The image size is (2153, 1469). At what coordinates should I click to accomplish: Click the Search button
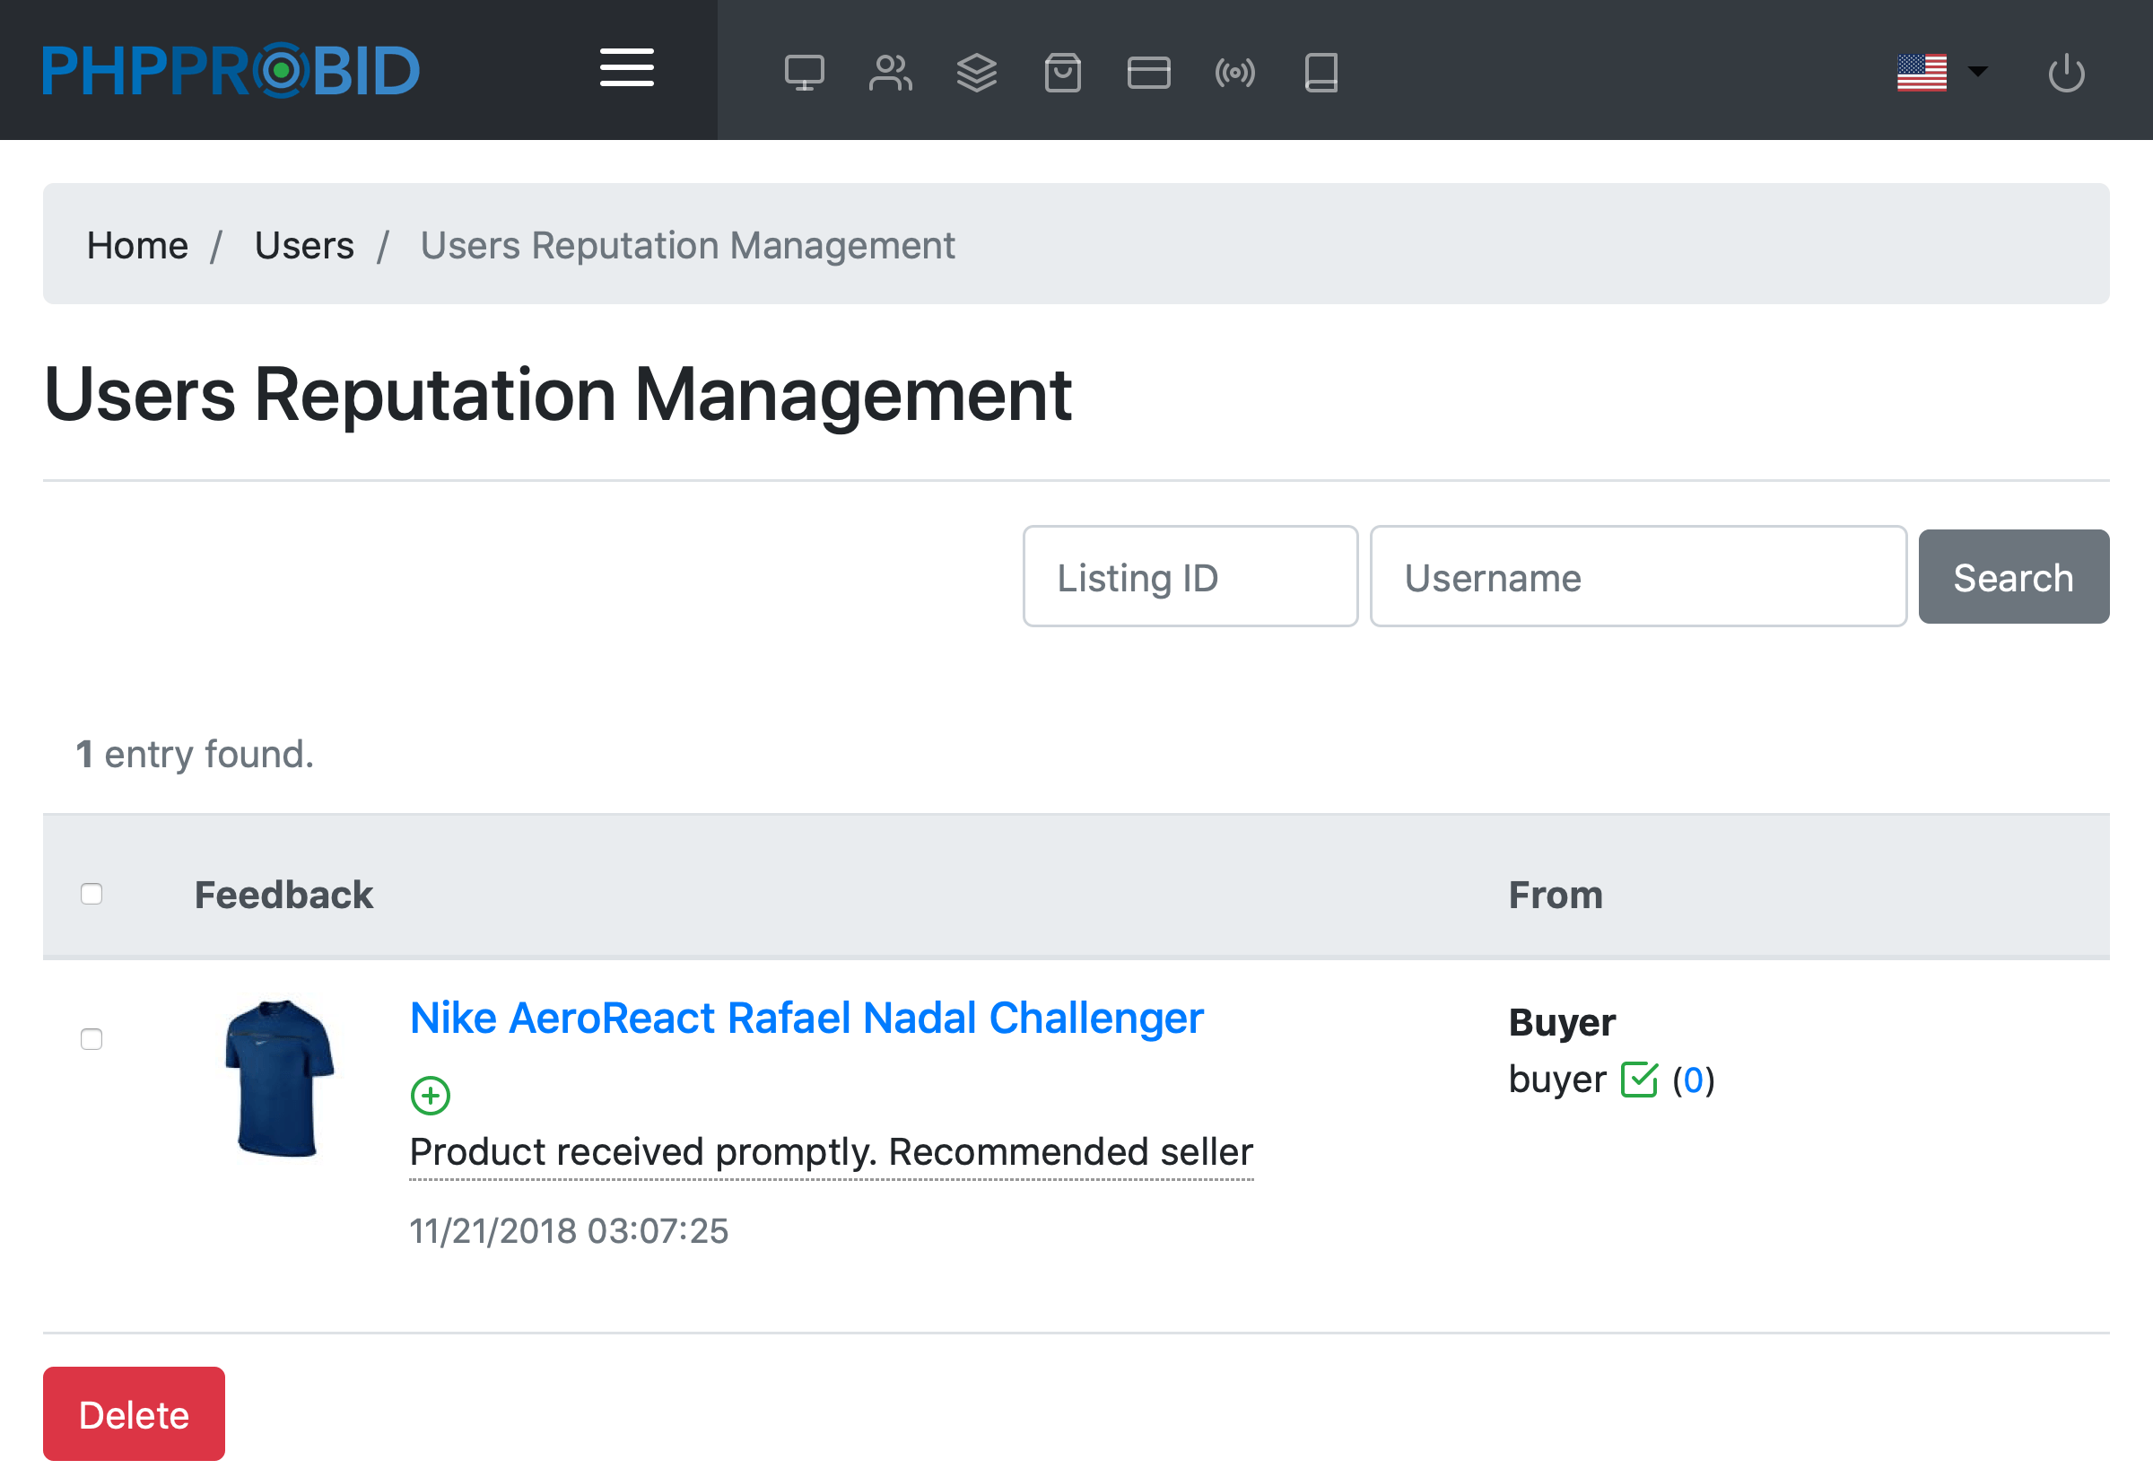[2013, 577]
